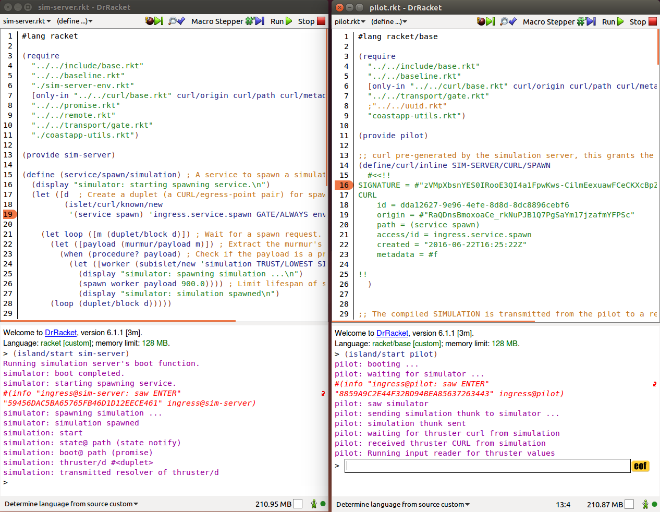This screenshot has width=660, height=512.
Task: Click Run in sim-server.rkt window
Action: 281,21
